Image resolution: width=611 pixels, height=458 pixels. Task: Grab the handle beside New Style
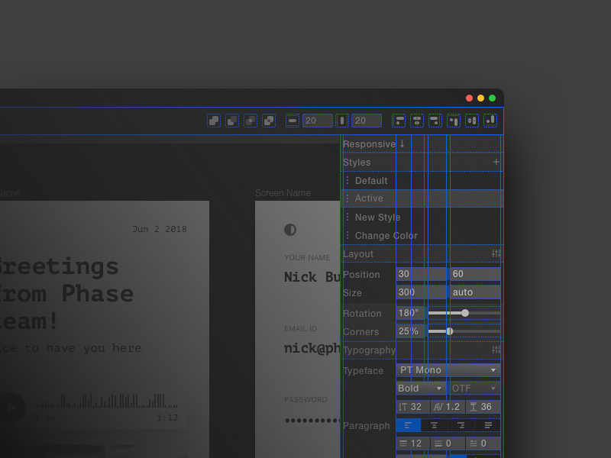[348, 217]
